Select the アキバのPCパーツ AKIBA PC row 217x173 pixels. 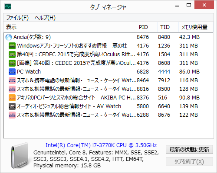click(108, 98)
